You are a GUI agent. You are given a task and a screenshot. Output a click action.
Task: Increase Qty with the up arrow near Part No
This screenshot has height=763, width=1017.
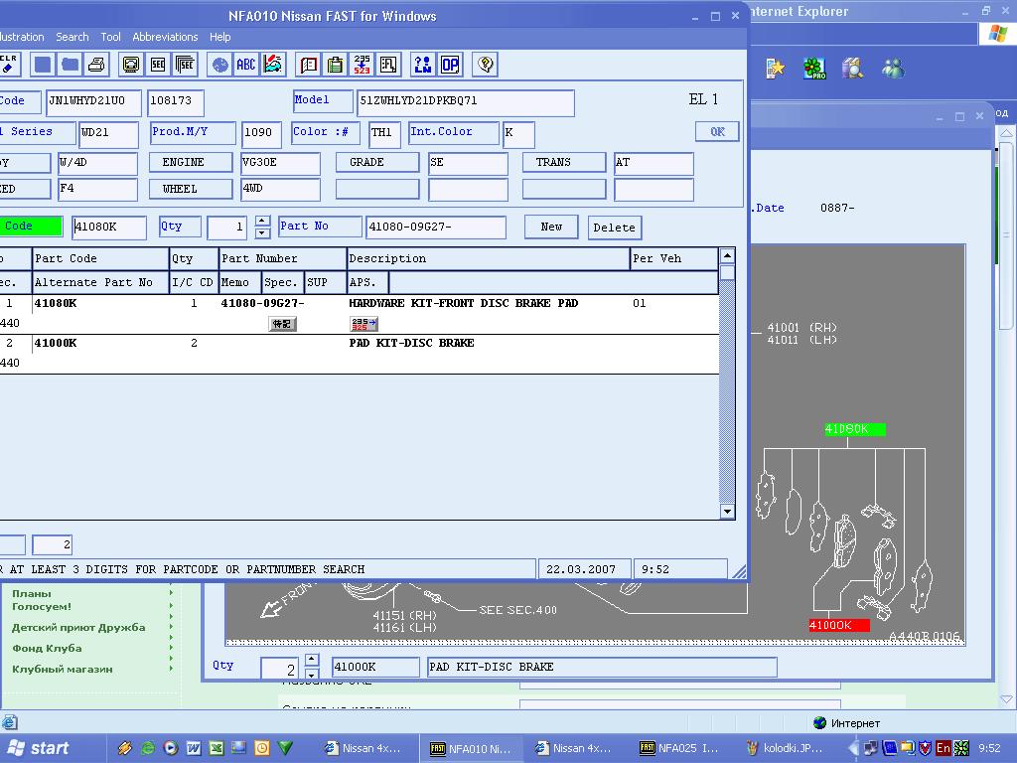pyautogui.click(x=262, y=222)
